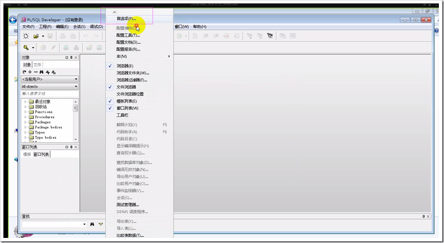Choose 工具栏 menu entry
Screen dimensions: 444x243
click(139, 115)
